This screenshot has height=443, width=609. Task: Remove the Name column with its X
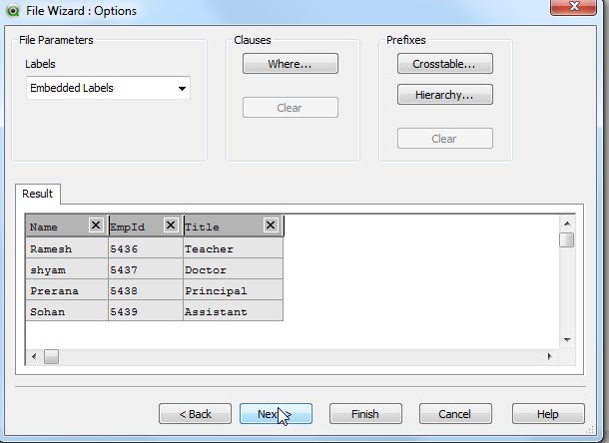coord(96,225)
